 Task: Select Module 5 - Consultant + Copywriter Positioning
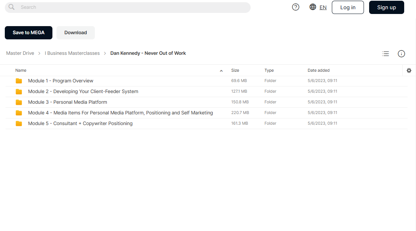(80, 124)
